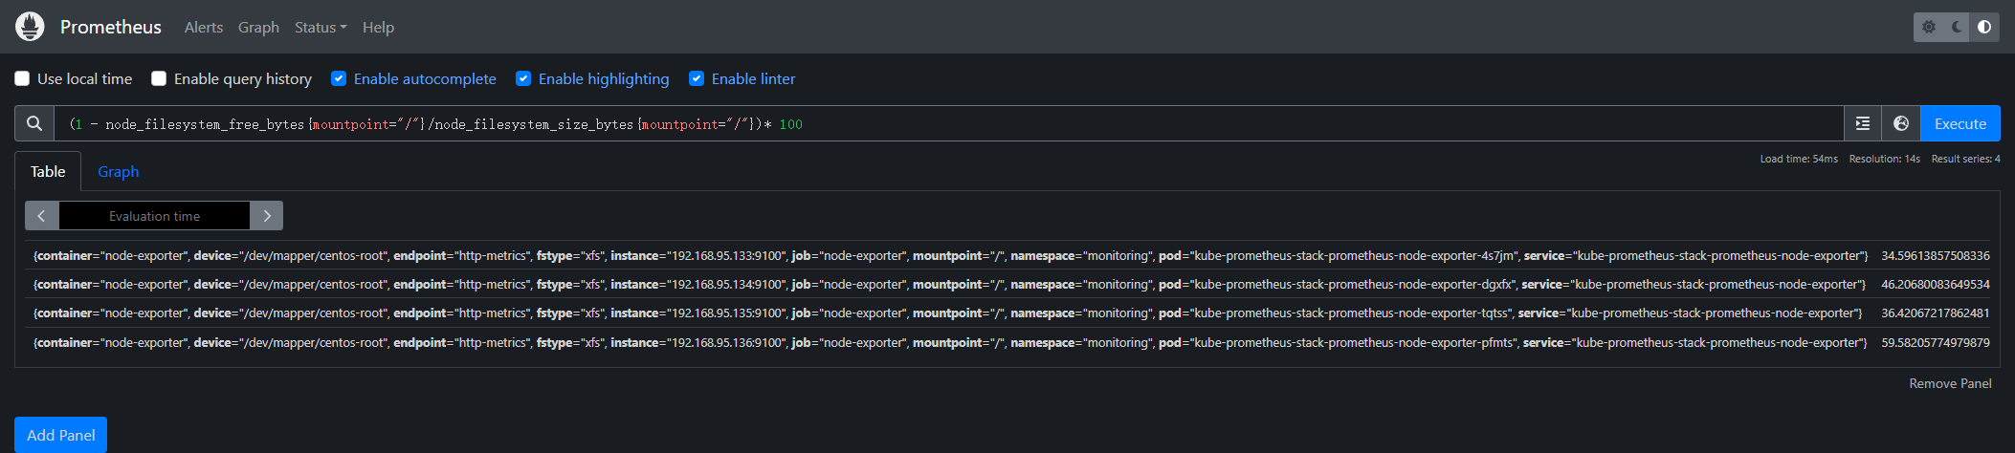Open the Graph nav item

[258, 28]
